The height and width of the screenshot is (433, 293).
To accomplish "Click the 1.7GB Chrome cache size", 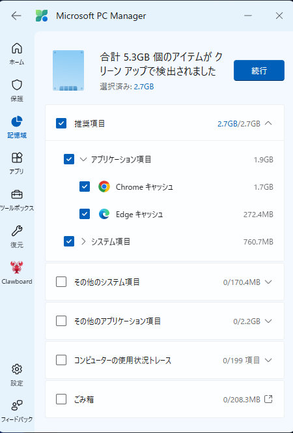I will coord(264,187).
